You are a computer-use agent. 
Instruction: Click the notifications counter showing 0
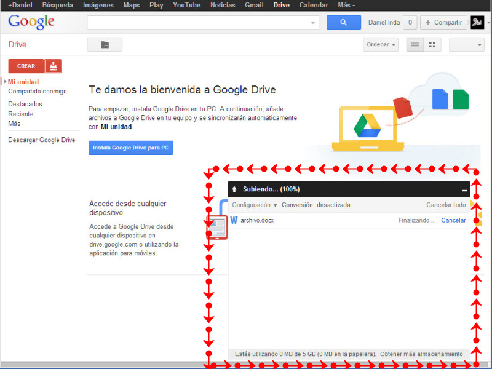pyautogui.click(x=410, y=22)
